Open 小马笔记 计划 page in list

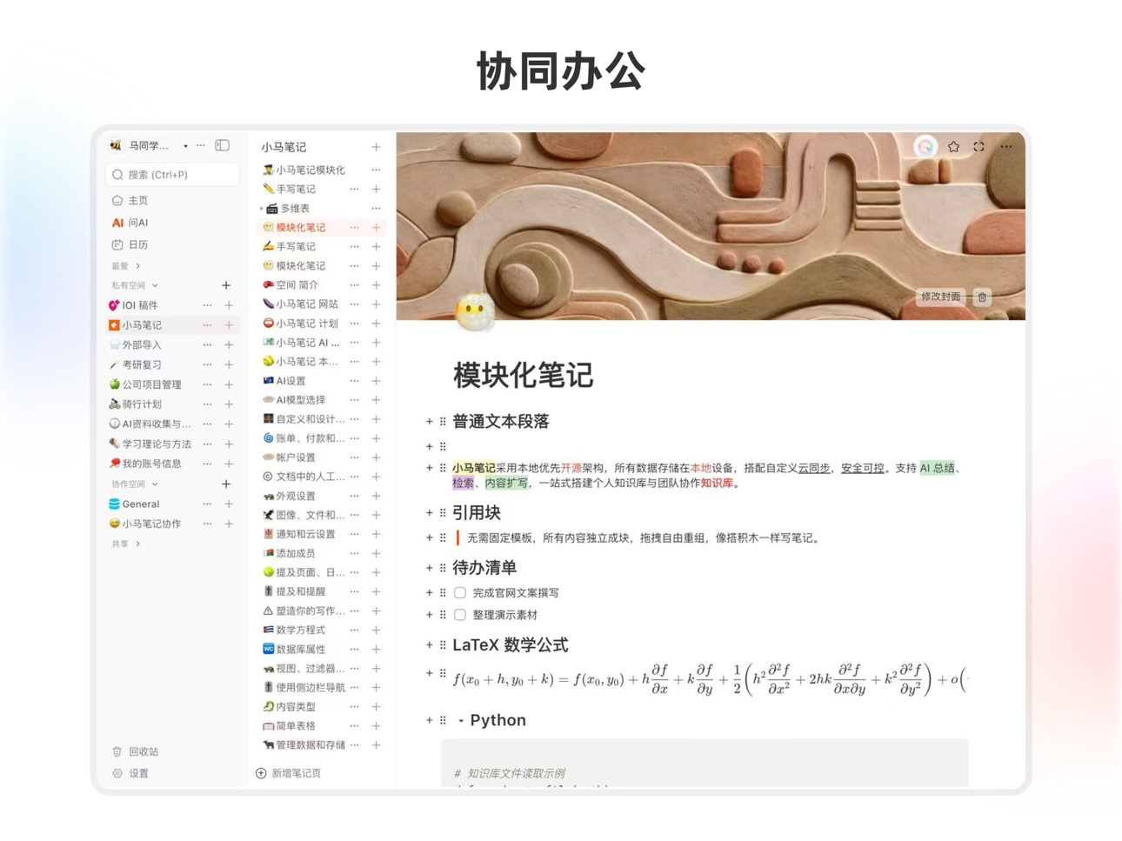[306, 324]
